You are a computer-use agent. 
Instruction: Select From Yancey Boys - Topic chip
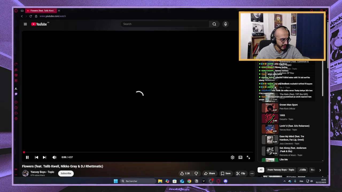[281, 170]
